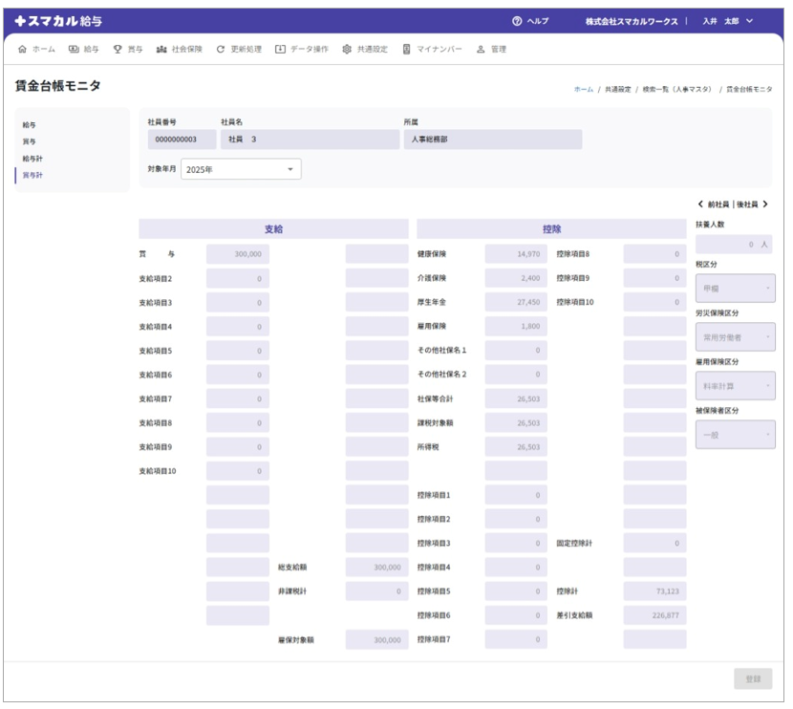
Task: Click the データ操作 data operation icon
Action: coord(280,49)
